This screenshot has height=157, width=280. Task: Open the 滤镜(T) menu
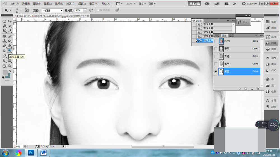pyautogui.click(x=70, y=4)
